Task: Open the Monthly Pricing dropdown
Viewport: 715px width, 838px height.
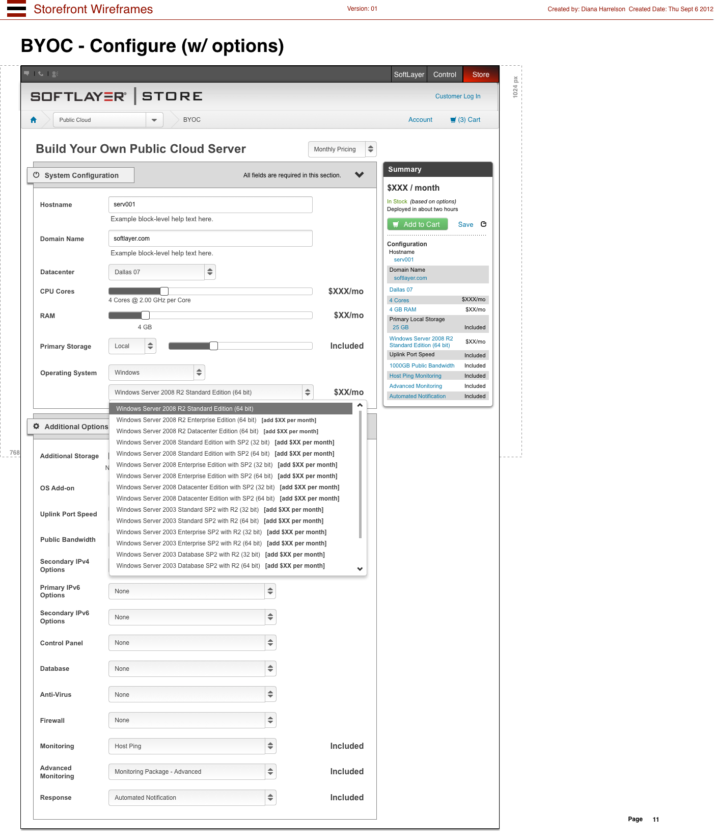Action: click(x=342, y=149)
